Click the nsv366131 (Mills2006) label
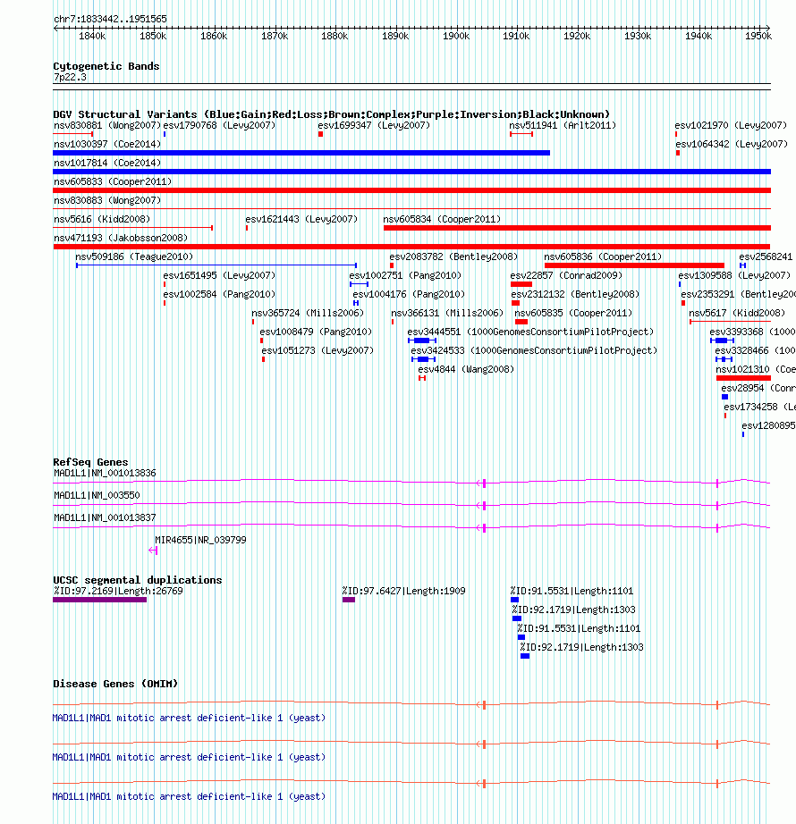Image resolution: width=796 pixels, height=824 pixels. coord(447,313)
